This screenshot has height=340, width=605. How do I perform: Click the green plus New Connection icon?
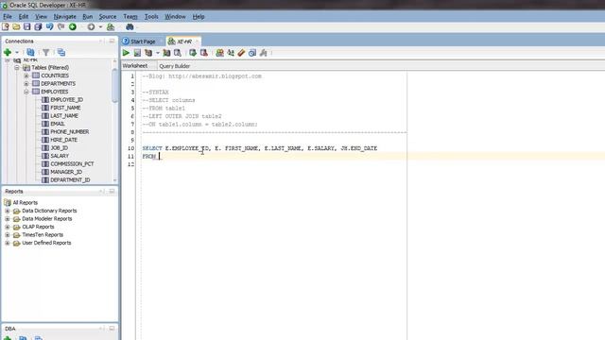click(x=8, y=53)
